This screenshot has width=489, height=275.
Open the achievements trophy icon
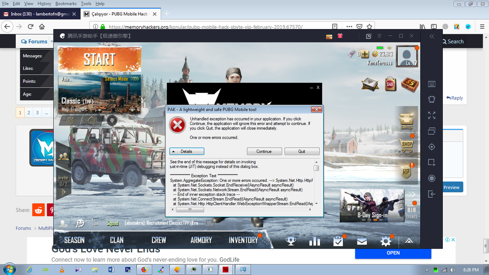coord(291,241)
